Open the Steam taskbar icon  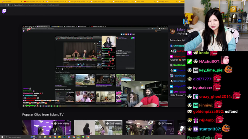point(78,137)
